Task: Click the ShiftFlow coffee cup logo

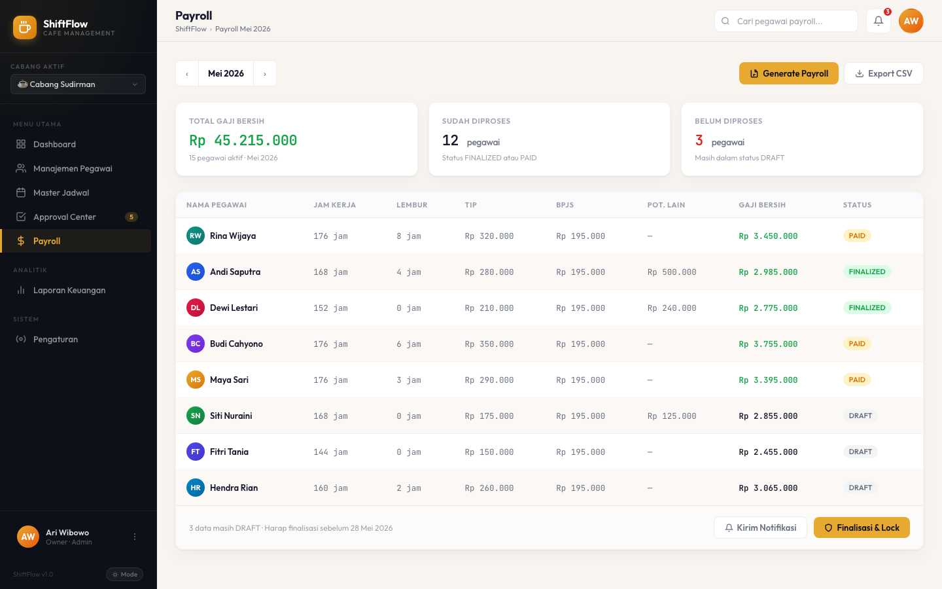Action: (25, 27)
